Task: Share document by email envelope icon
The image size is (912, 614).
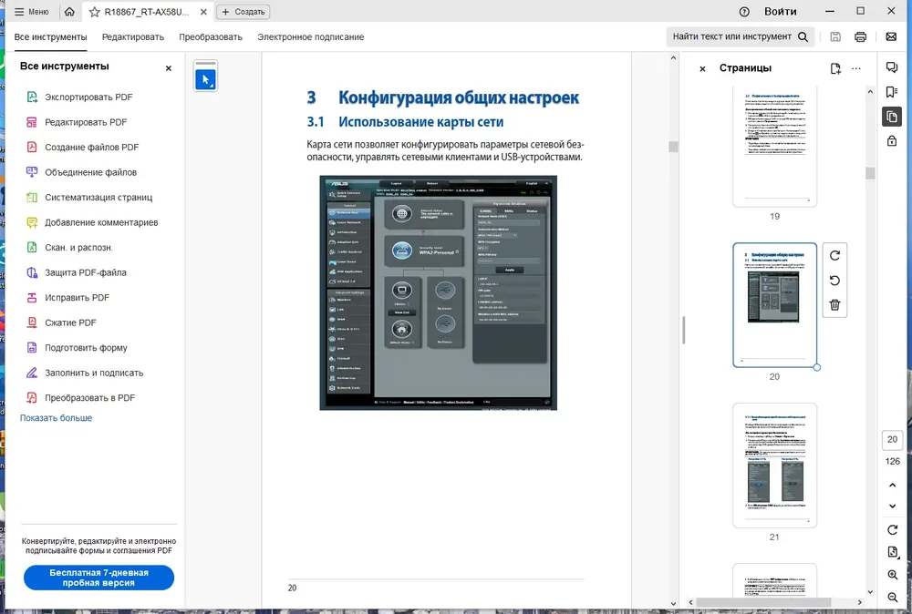Action: click(x=891, y=36)
